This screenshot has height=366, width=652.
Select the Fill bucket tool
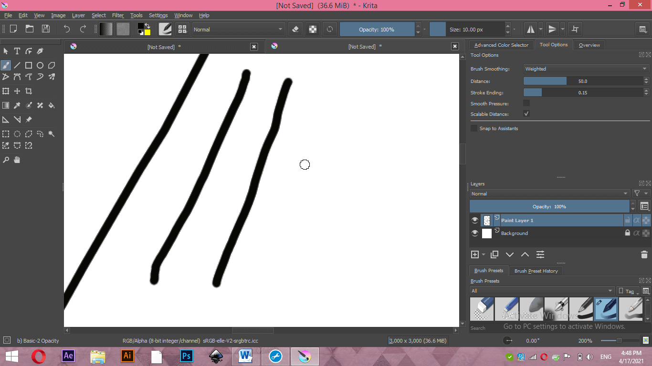(52, 105)
